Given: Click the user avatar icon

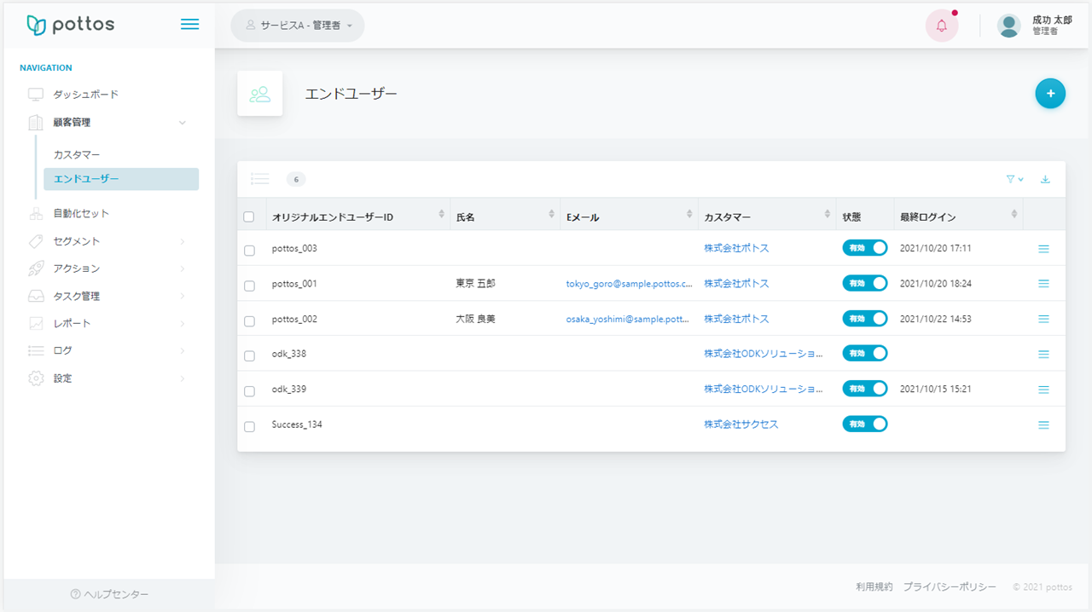Looking at the screenshot, I should point(1009,26).
